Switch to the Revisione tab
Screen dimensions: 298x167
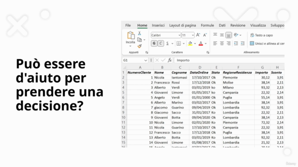238,26
